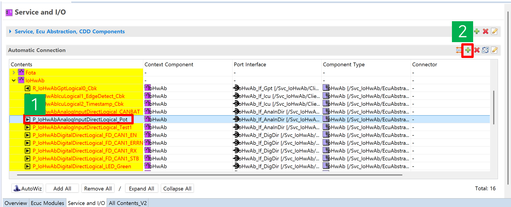Click component type cell in FD_CAN1_STB row
This screenshot has height=207, width=511.
click(x=366, y=159)
